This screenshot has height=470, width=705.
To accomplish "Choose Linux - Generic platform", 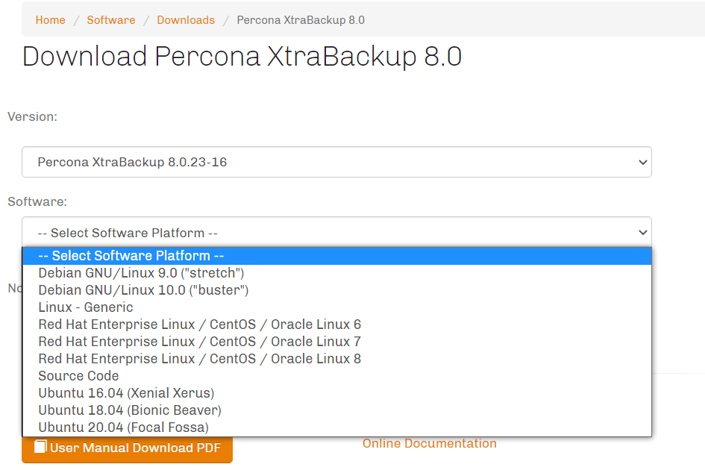I will click(x=85, y=307).
